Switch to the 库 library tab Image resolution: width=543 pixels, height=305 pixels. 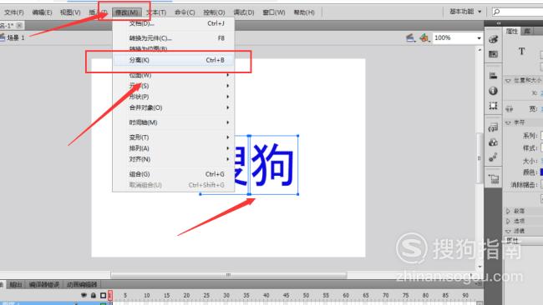(527, 31)
